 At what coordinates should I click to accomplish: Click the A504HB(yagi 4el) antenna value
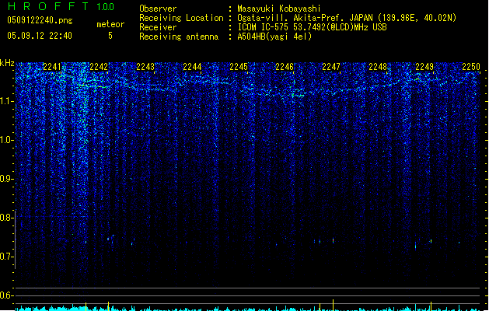[x=274, y=37]
